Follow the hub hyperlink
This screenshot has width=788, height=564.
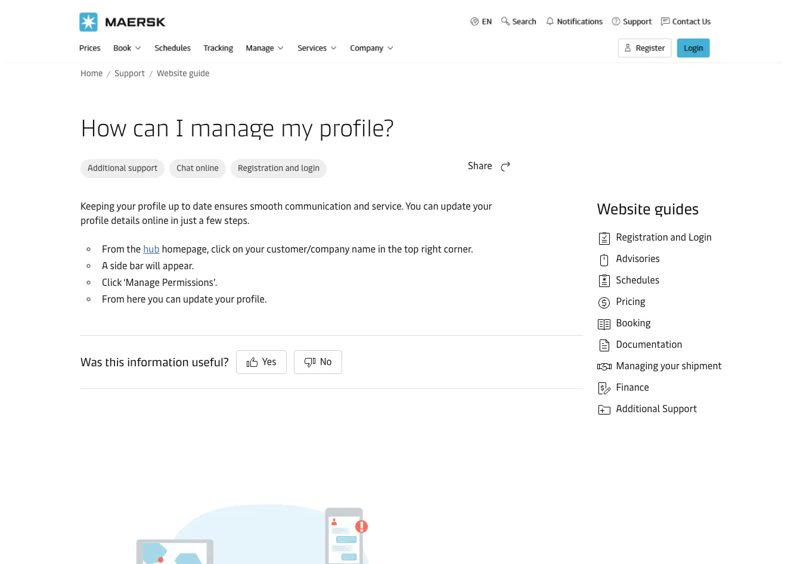151,250
